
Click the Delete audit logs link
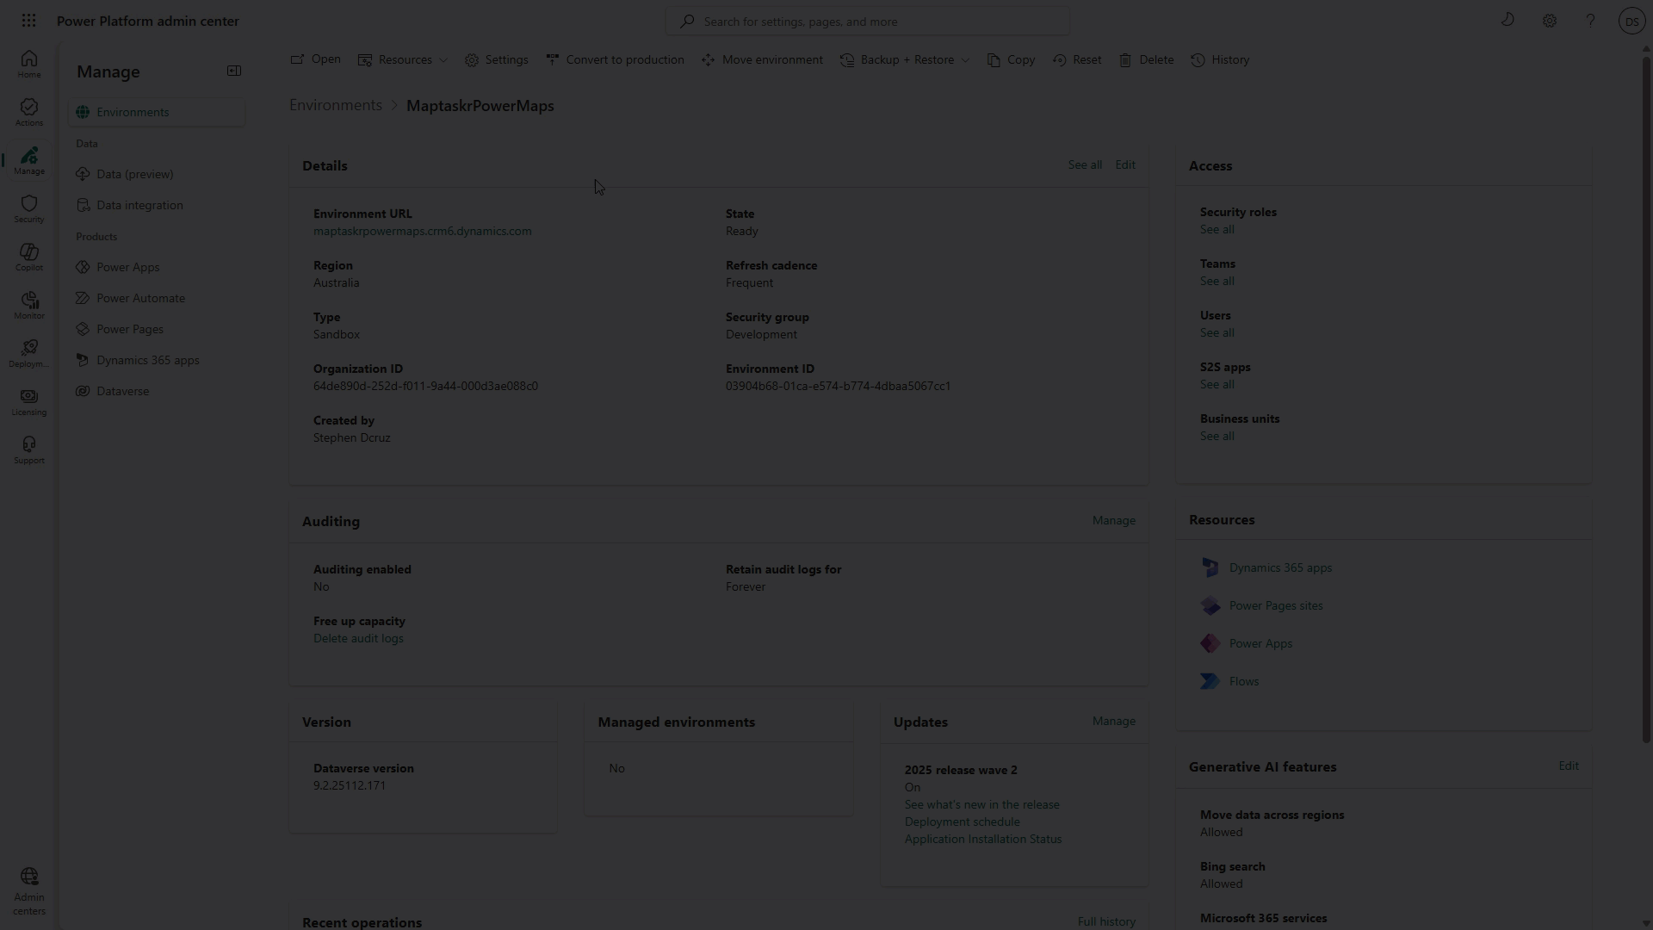[x=358, y=638]
